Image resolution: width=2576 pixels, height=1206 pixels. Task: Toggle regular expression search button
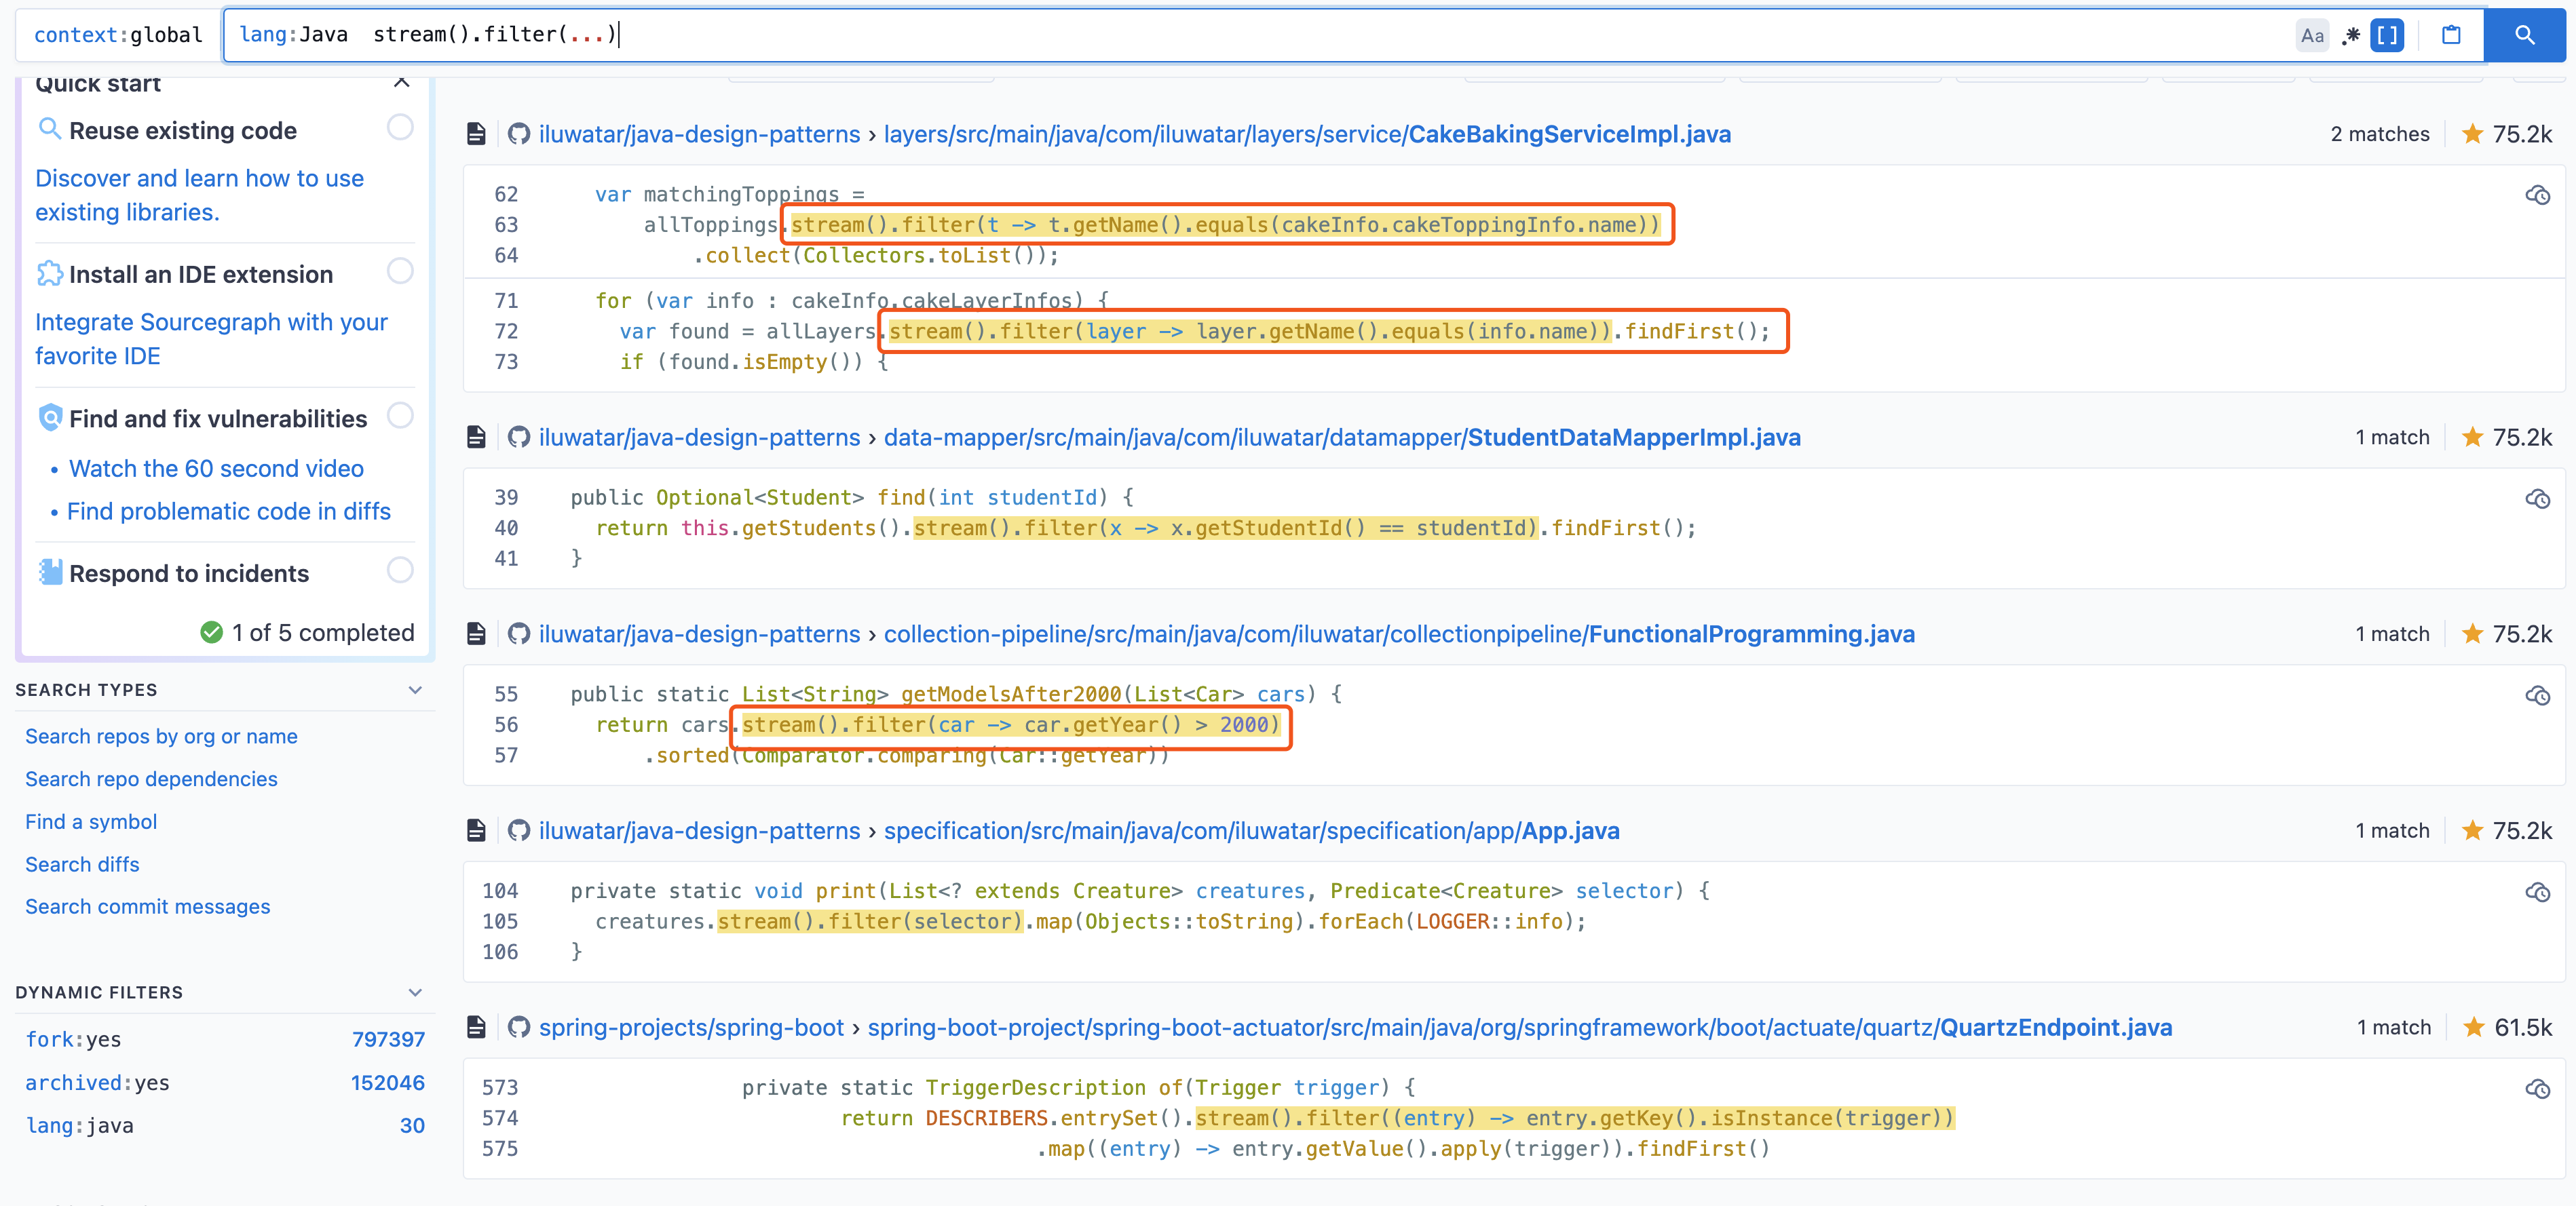pyautogui.click(x=2351, y=35)
